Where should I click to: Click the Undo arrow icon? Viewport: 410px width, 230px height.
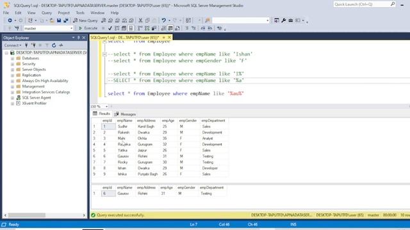164,20
